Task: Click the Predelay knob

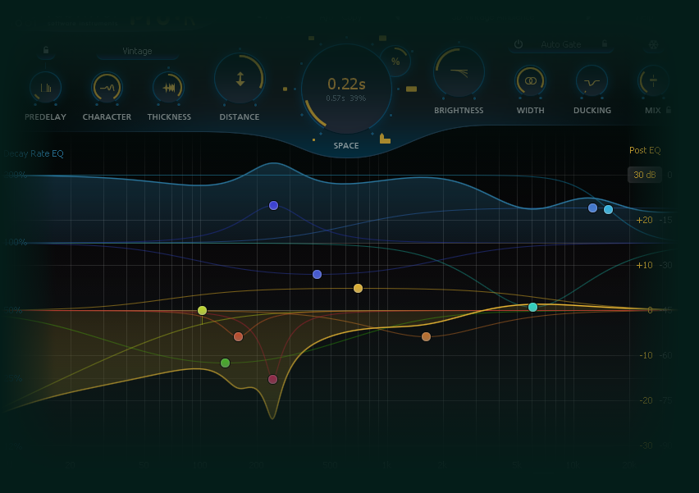Action: pos(45,88)
